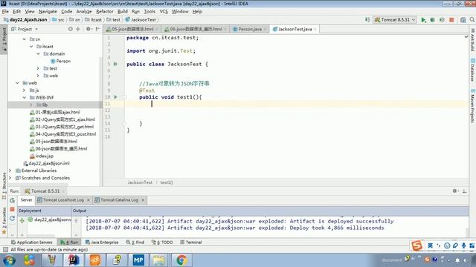The width and height of the screenshot is (476, 267).
Task: Stop server using Run panel red square
Action: pyautogui.click(x=12, y=209)
